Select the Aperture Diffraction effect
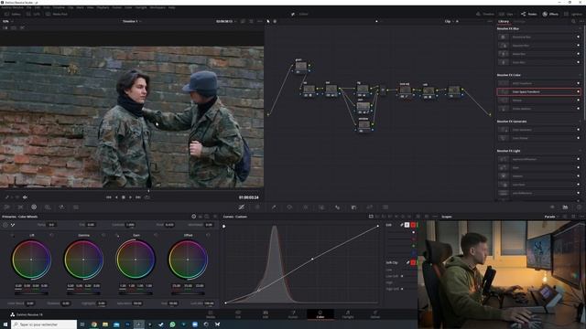Screen dimensions: 586x329 click(x=538, y=159)
